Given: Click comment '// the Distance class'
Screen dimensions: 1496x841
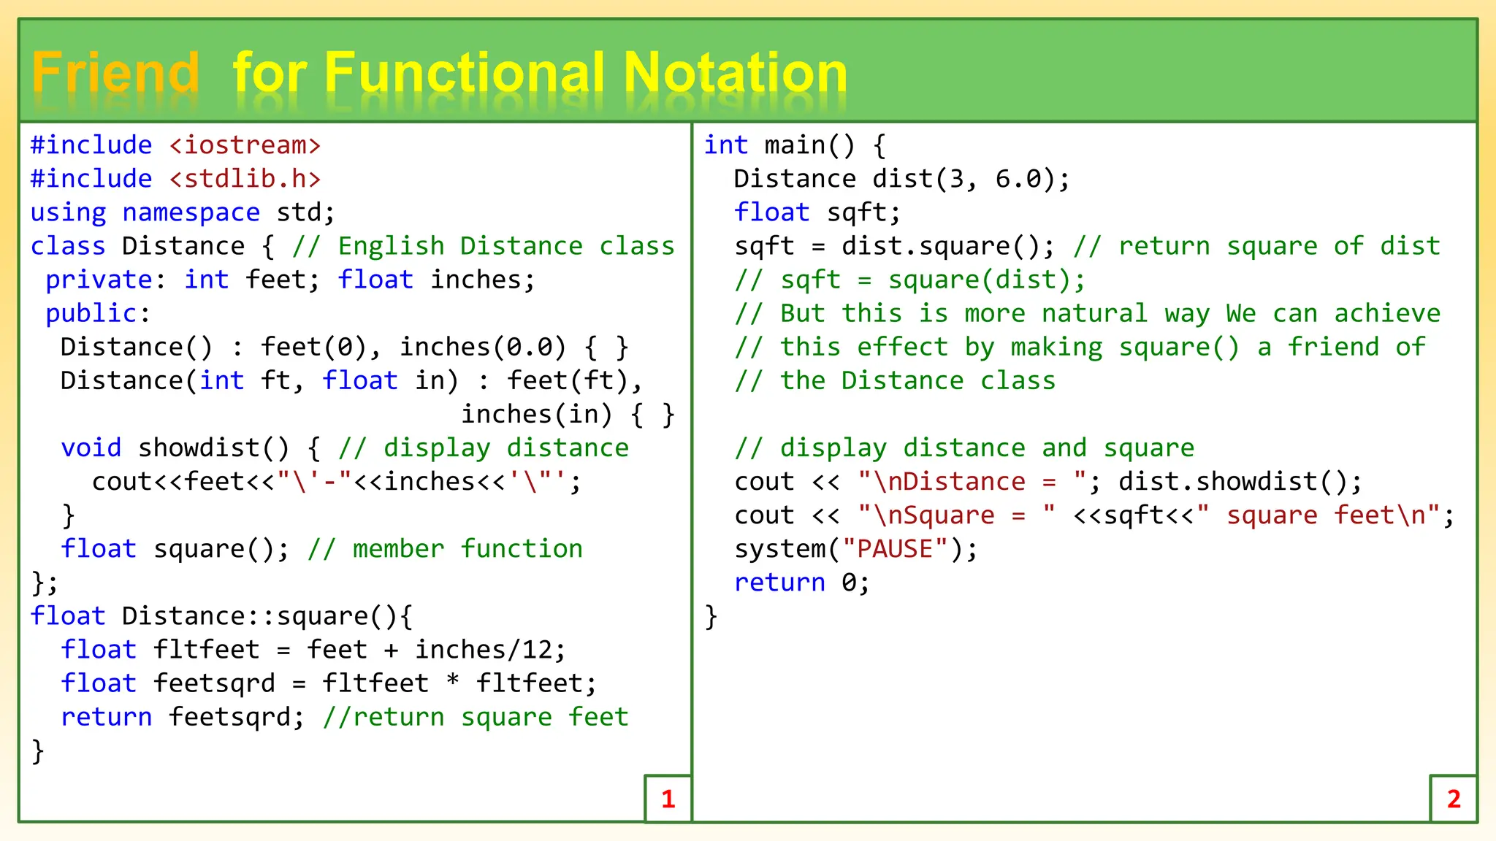Looking at the screenshot, I should [x=895, y=380].
